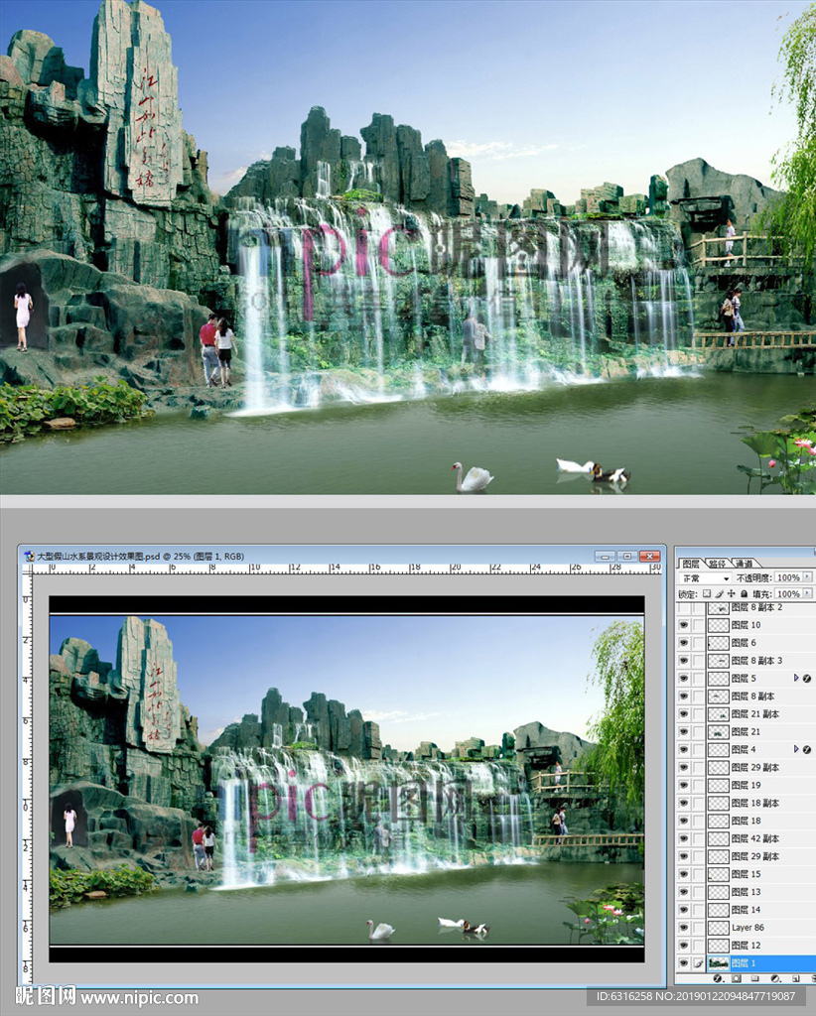This screenshot has width=816, height=1016.
Task: Switch to the 路径 tab
Action: 717,564
